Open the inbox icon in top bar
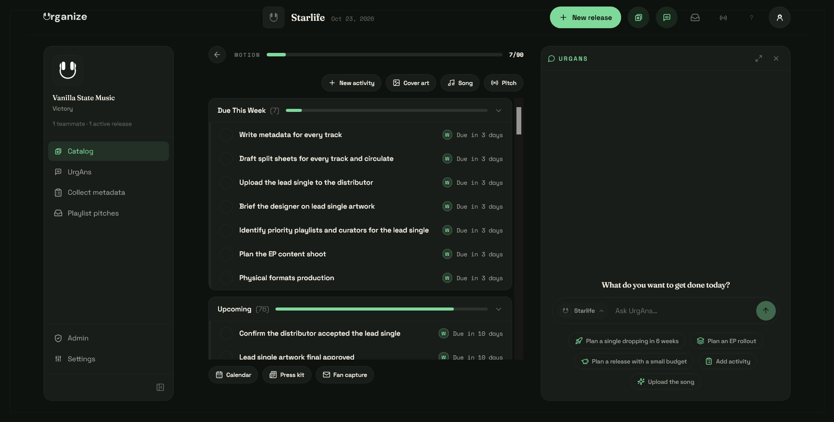Screen dimensions: 834x422 click(695, 17)
